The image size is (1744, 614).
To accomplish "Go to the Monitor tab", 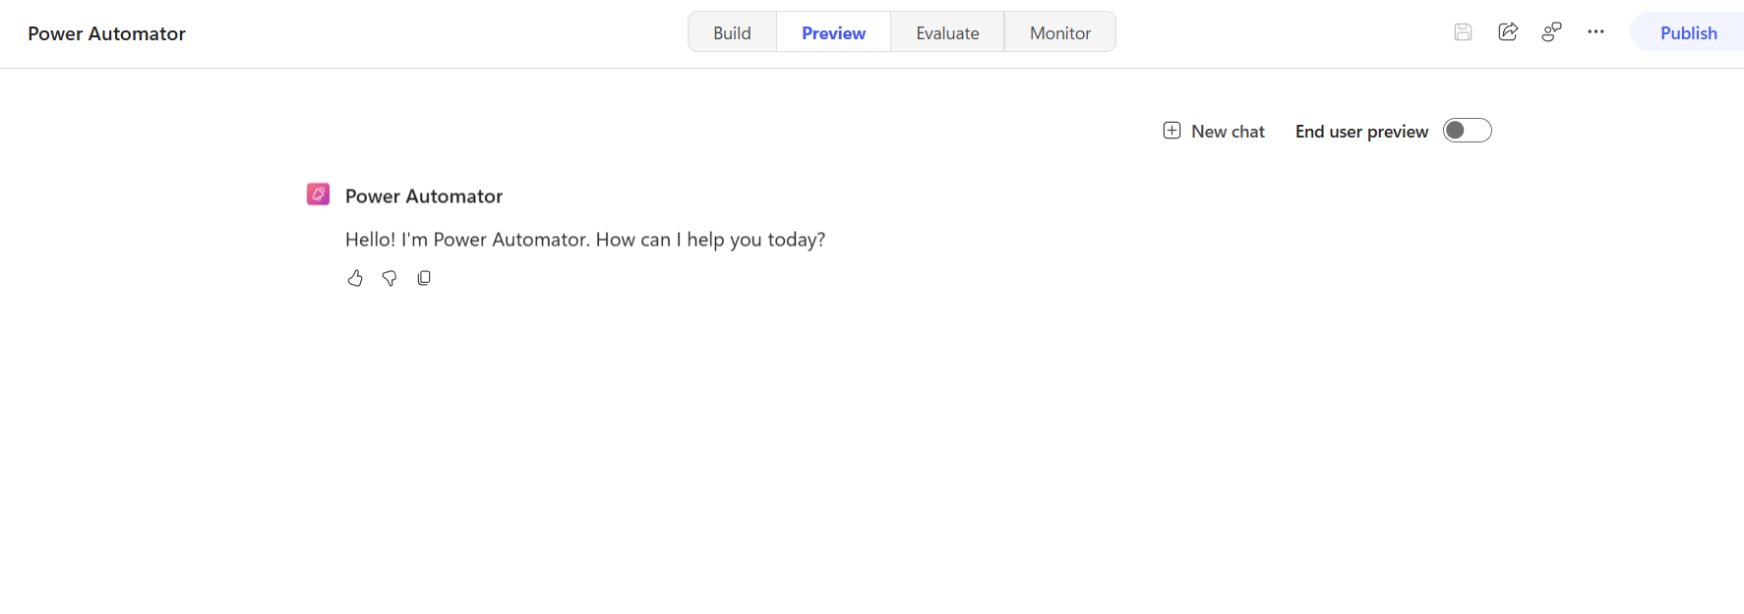I will [x=1060, y=32].
